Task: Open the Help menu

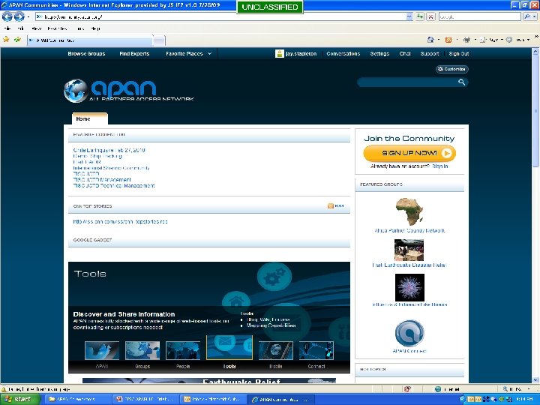Action: [95, 28]
